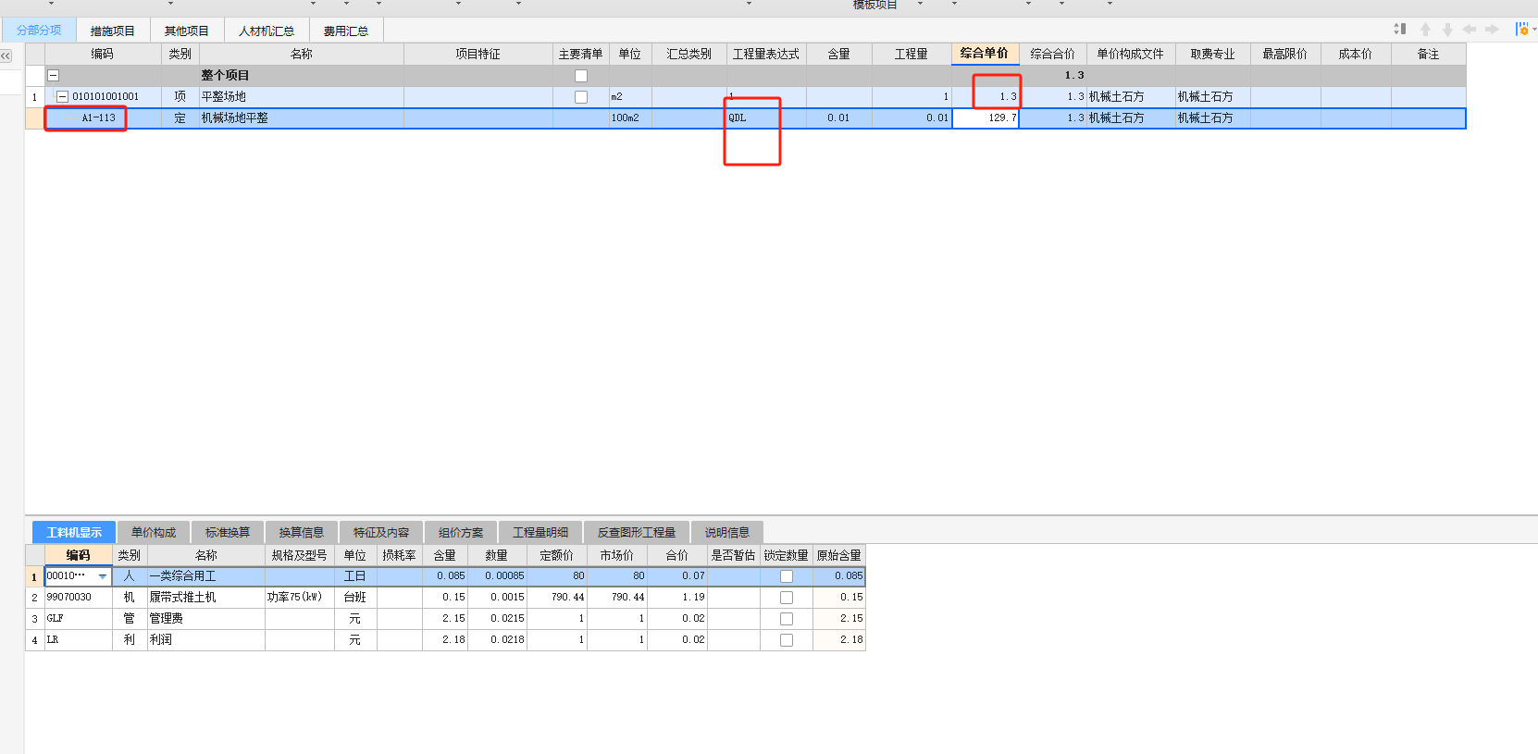The height and width of the screenshot is (754, 1538).
Task: Click the 最高限价 column header
Action: [1285, 55]
